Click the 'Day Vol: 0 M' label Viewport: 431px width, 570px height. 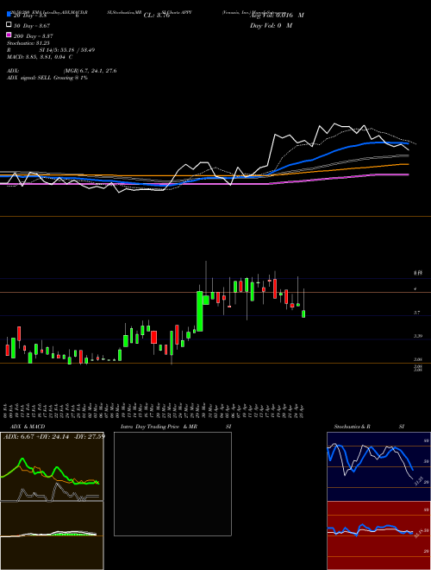pos(271,25)
